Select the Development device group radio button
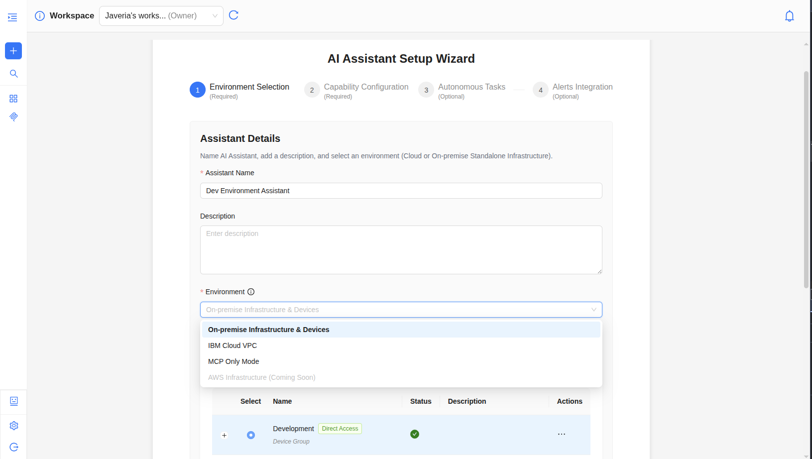Image resolution: width=812 pixels, height=459 pixels. pos(251,435)
